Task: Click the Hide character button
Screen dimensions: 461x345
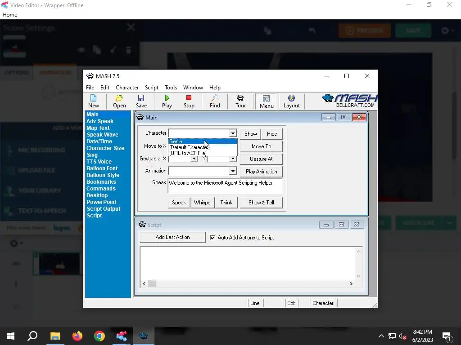Action: [x=272, y=134]
